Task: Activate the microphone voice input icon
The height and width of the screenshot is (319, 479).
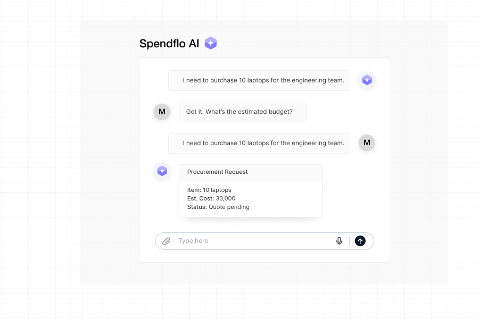Action: (x=339, y=241)
